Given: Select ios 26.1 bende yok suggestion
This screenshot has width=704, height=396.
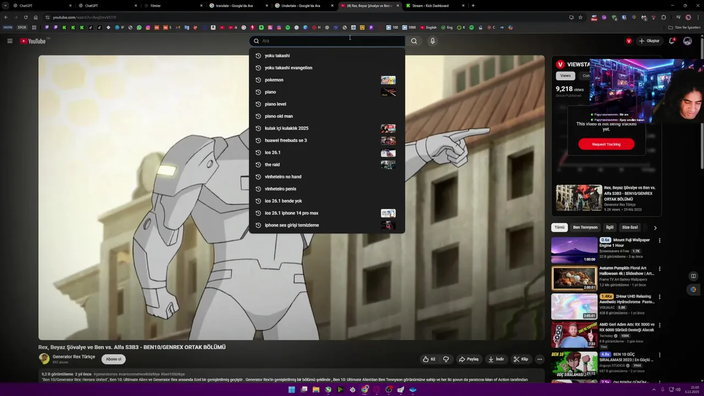Looking at the screenshot, I should pyautogui.click(x=327, y=201).
